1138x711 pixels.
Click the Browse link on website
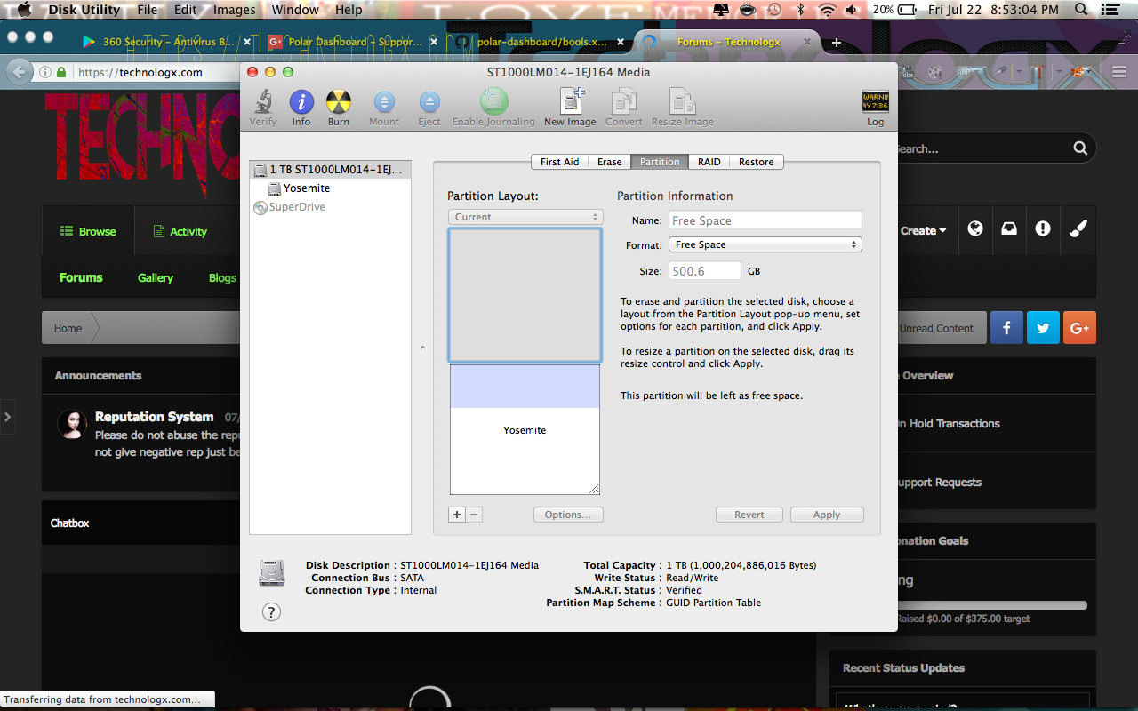click(x=88, y=231)
